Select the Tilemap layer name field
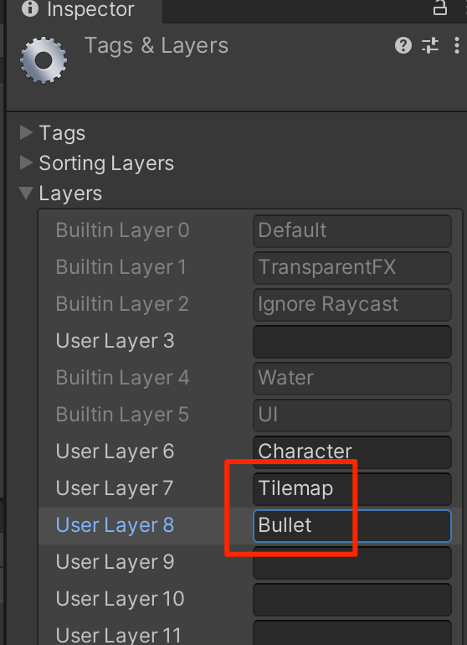Image resolution: width=467 pixels, height=645 pixels. pyautogui.click(x=352, y=488)
